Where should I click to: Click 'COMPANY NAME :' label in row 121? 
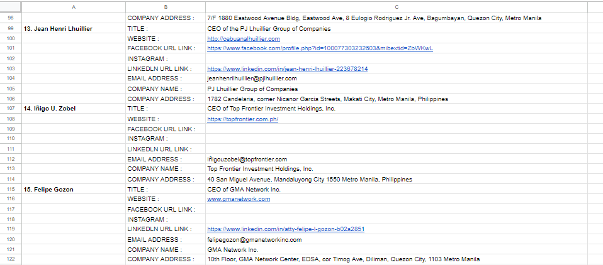pyautogui.click(x=155, y=250)
